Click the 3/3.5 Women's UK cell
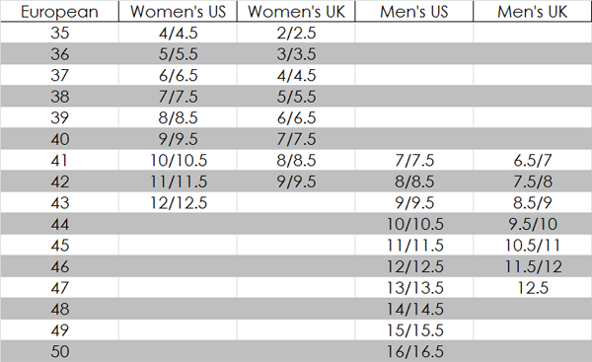The image size is (592, 362). pyautogui.click(x=296, y=53)
